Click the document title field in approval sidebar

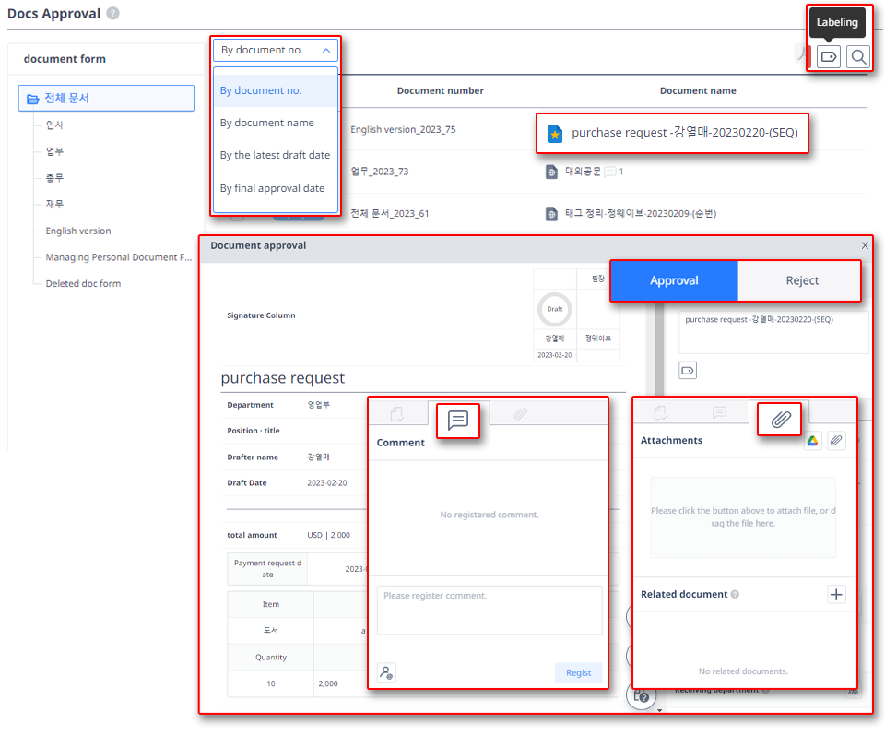773,332
